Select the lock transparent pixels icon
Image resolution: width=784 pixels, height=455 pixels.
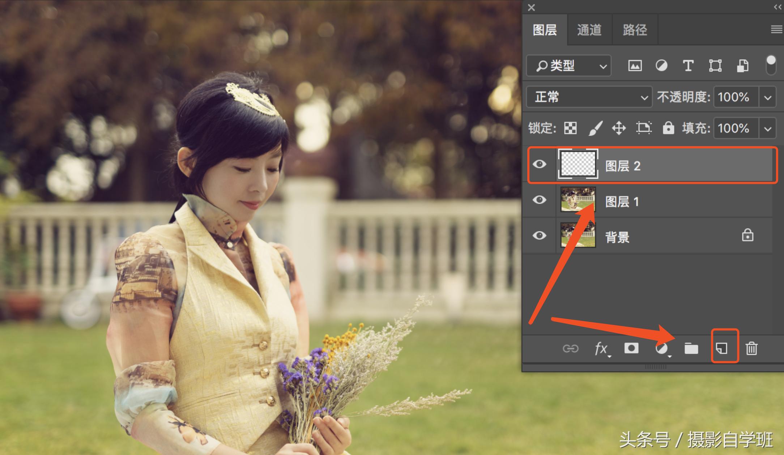[x=571, y=128]
